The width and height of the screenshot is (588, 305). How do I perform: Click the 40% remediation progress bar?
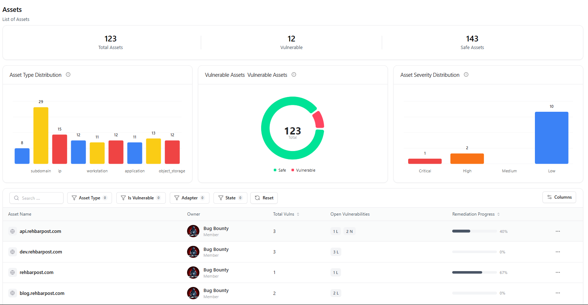tap(474, 231)
